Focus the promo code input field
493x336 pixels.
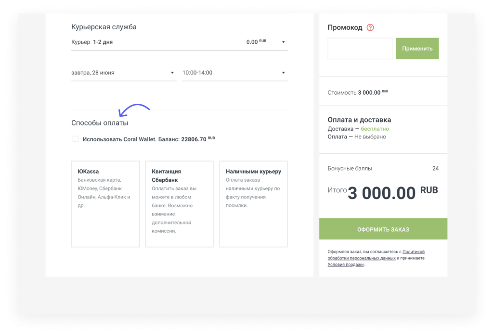(360, 49)
